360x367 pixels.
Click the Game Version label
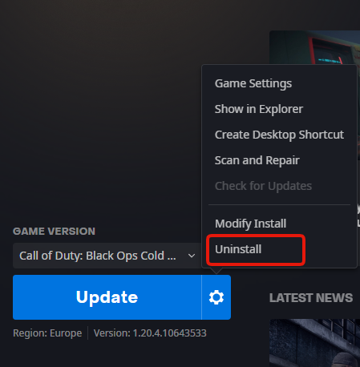(54, 232)
